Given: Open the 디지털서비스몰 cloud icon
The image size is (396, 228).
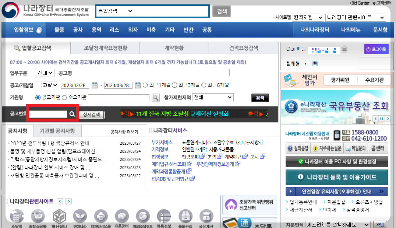Looking at the screenshot, I should (x=101, y=217).
